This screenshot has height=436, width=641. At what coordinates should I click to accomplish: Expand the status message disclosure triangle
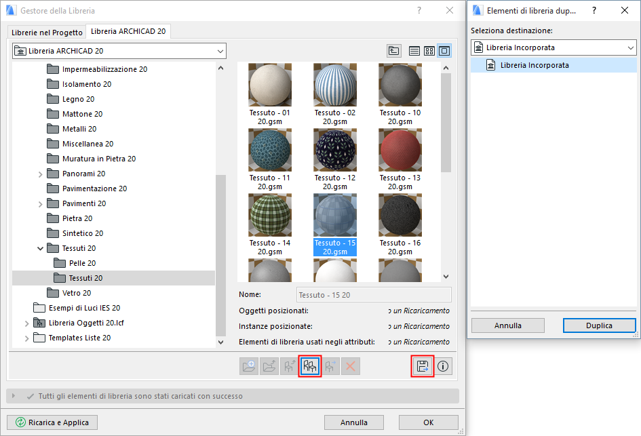pos(14,395)
